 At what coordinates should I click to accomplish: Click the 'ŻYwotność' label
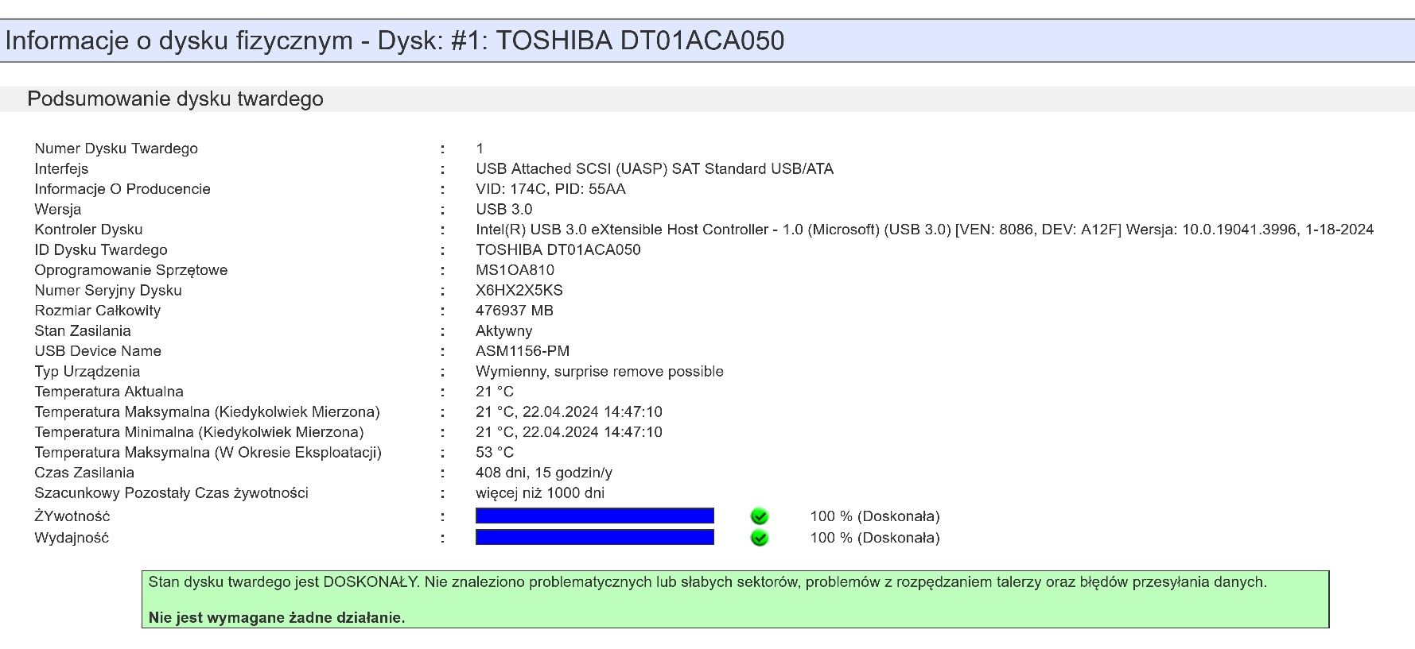coord(72,516)
